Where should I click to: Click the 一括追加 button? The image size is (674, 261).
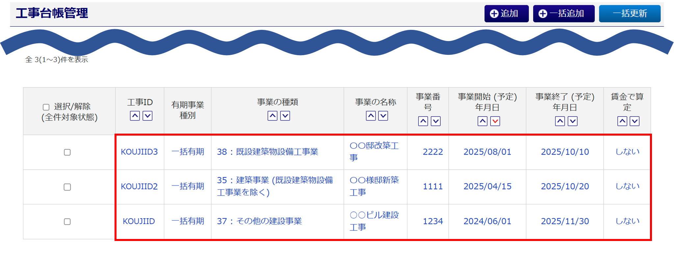click(564, 13)
